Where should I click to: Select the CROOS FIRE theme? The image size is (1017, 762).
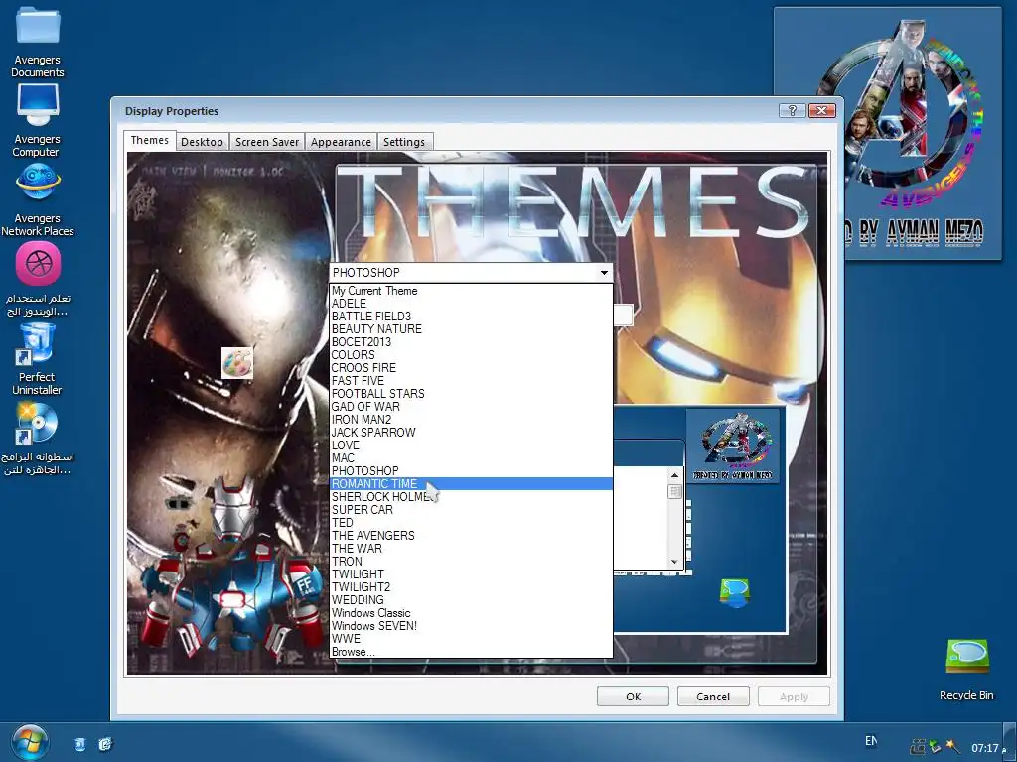tap(471, 367)
